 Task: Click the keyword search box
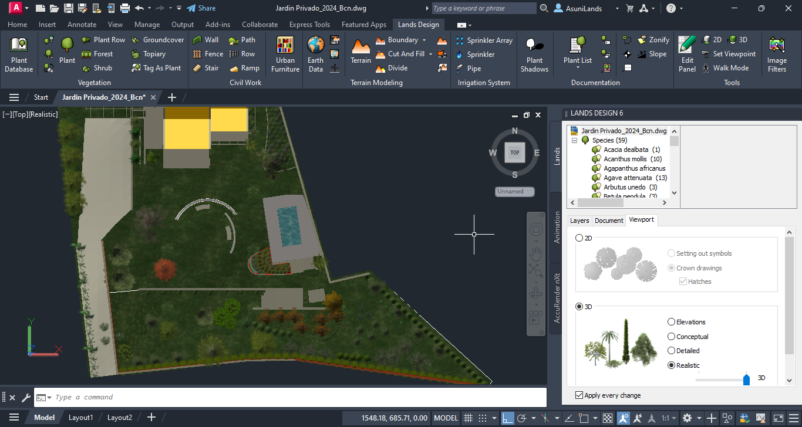point(484,8)
